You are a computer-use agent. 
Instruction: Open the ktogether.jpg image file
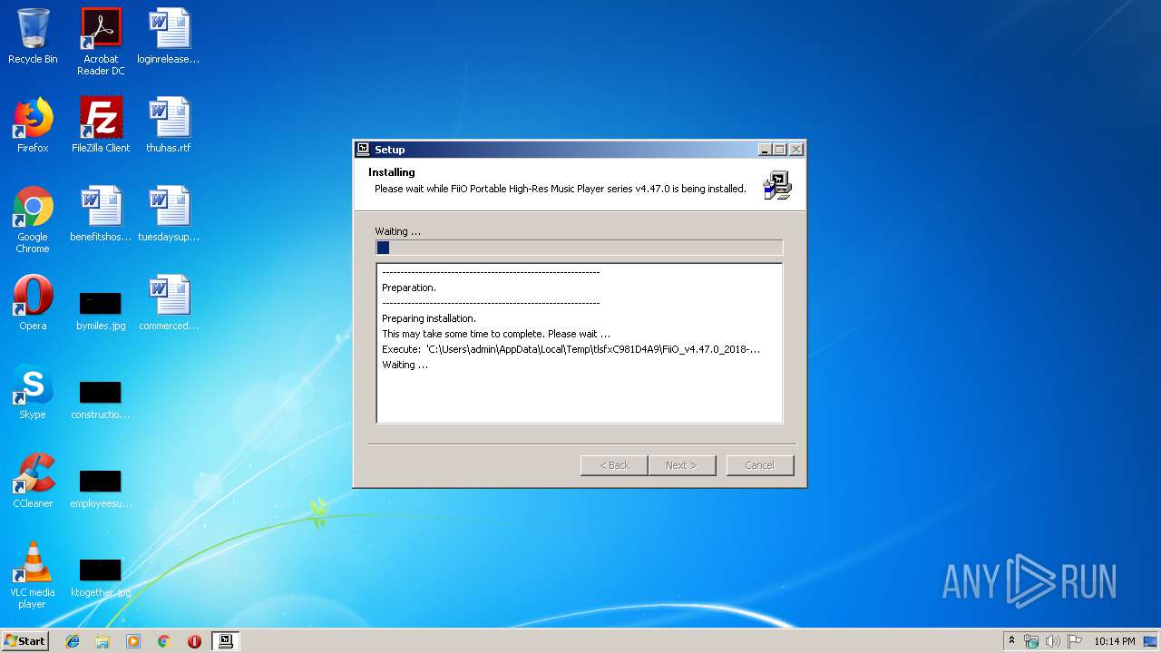101,576
